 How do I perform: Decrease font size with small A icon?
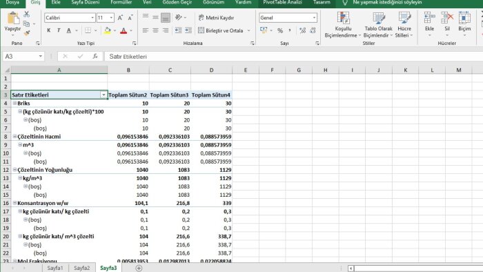[x=130, y=18]
